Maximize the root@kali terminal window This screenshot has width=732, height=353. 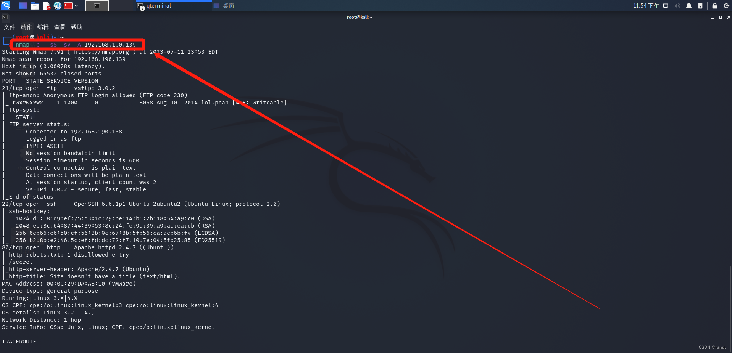pyautogui.click(x=721, y=17)
